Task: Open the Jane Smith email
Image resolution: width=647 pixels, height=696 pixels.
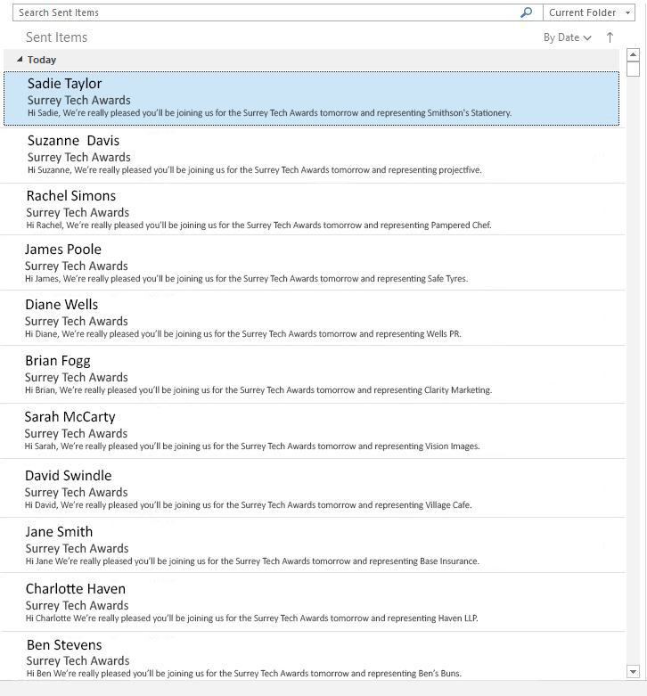Action: [313, 545]
